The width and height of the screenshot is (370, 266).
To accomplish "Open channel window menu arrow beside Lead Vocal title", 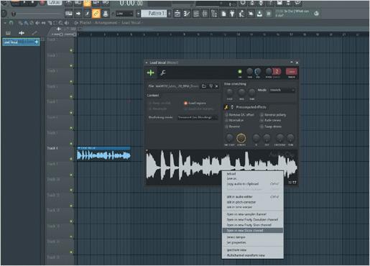I will pyautogui.click(x=147, y=63).
